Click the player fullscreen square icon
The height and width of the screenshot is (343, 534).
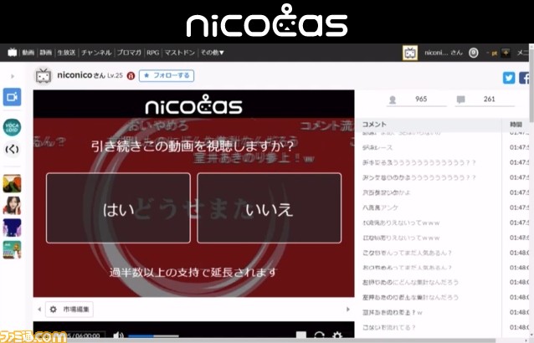click(x=301, y=335)
